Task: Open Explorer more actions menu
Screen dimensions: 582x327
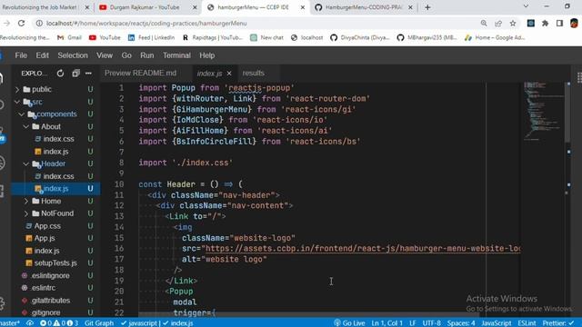Action: point(88,74)
